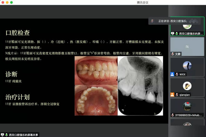Screen dimensions: 206x137
Task: Click the muted mic icon beside 3119999329+MAab
Action: tap(173, 115)
